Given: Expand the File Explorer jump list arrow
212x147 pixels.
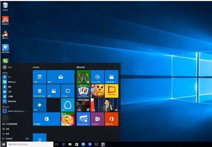Looking at the screenshot, I should 28,124.
